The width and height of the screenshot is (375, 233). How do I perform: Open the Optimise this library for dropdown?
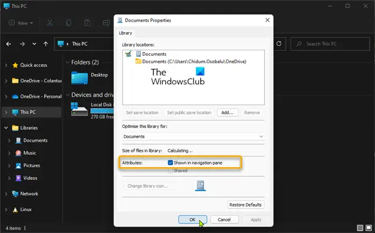193,137
